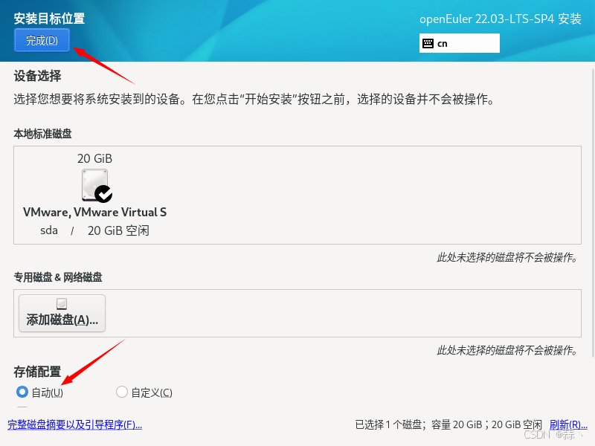
Task: Click the keyboard icon next to cn
Action: pyautogui.click(x=428, y=43)
